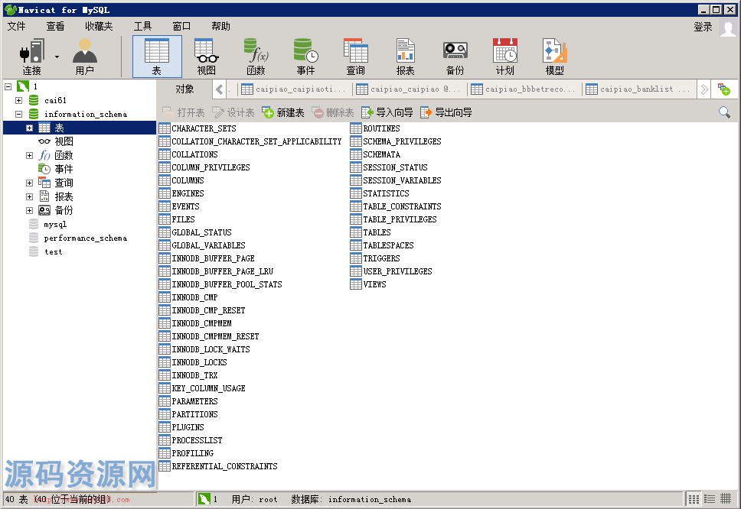The height and width of the screenshot is (509, 741).
Task: Select the REFERENTIAL_CONSTRAINTS table
Action: pyautogui.click(x=219, y=466)
